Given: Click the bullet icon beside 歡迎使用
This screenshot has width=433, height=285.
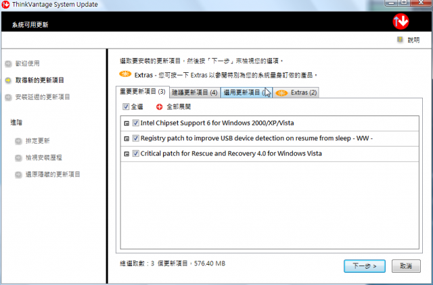Looking at the screenshot, I should coord(8,63).
